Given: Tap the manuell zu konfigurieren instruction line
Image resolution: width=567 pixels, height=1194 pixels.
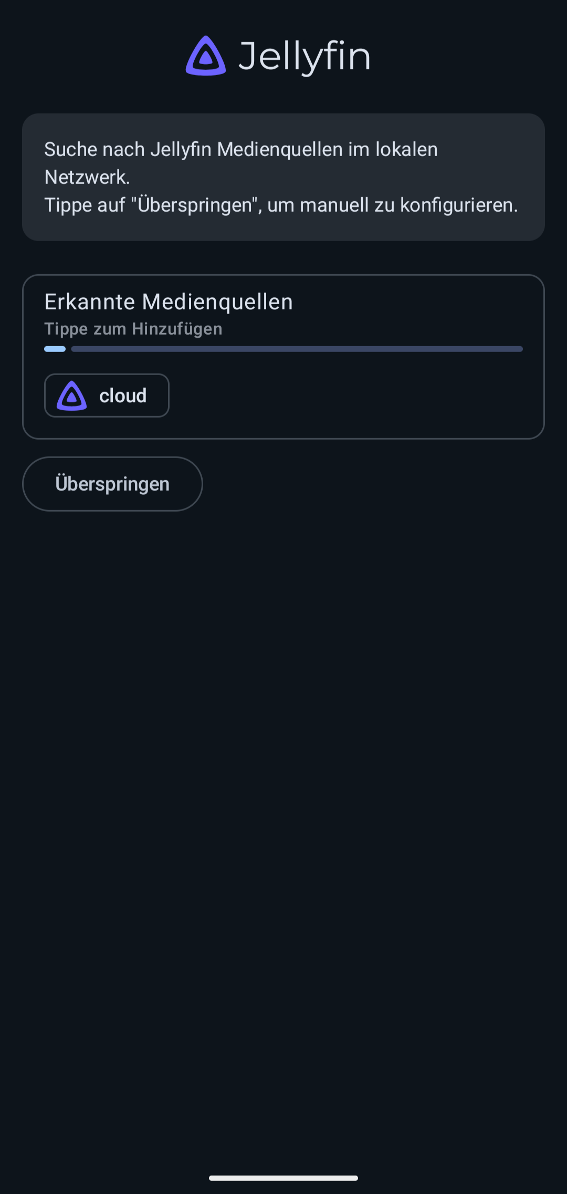Looking at the screenshot, I should click(x=281, y=205).
